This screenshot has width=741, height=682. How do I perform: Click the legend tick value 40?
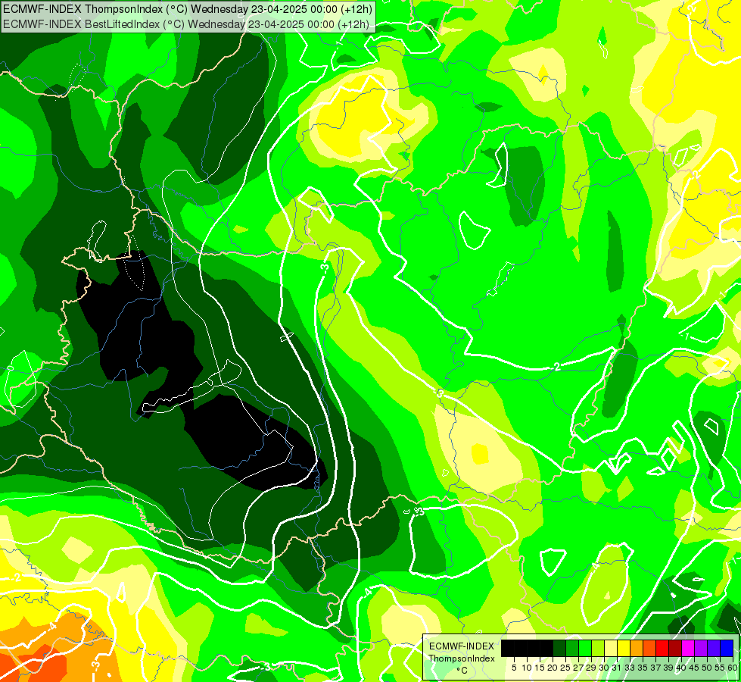pos(681,668)
